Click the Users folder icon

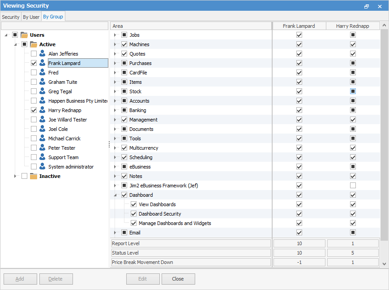(24, 35)
